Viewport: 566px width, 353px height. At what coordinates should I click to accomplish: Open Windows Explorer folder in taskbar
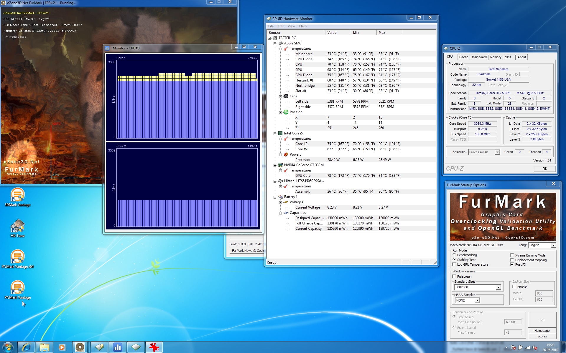point(45,347)
